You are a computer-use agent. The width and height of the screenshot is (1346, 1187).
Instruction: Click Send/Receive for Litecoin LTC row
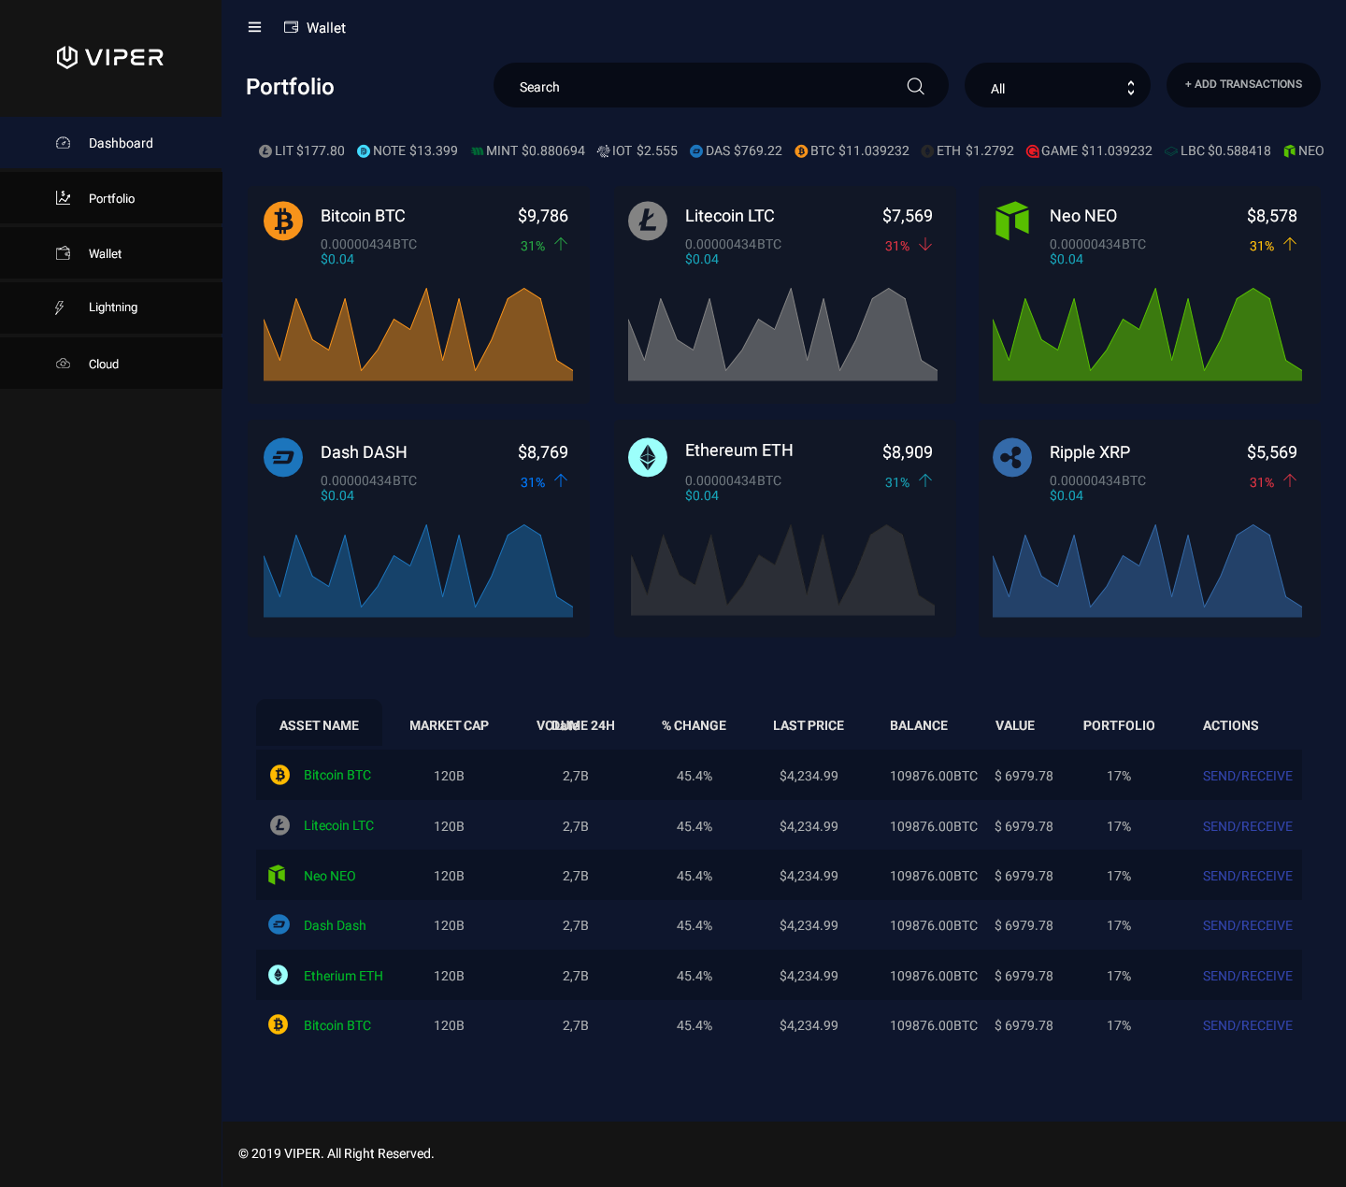click(1247, 826)
